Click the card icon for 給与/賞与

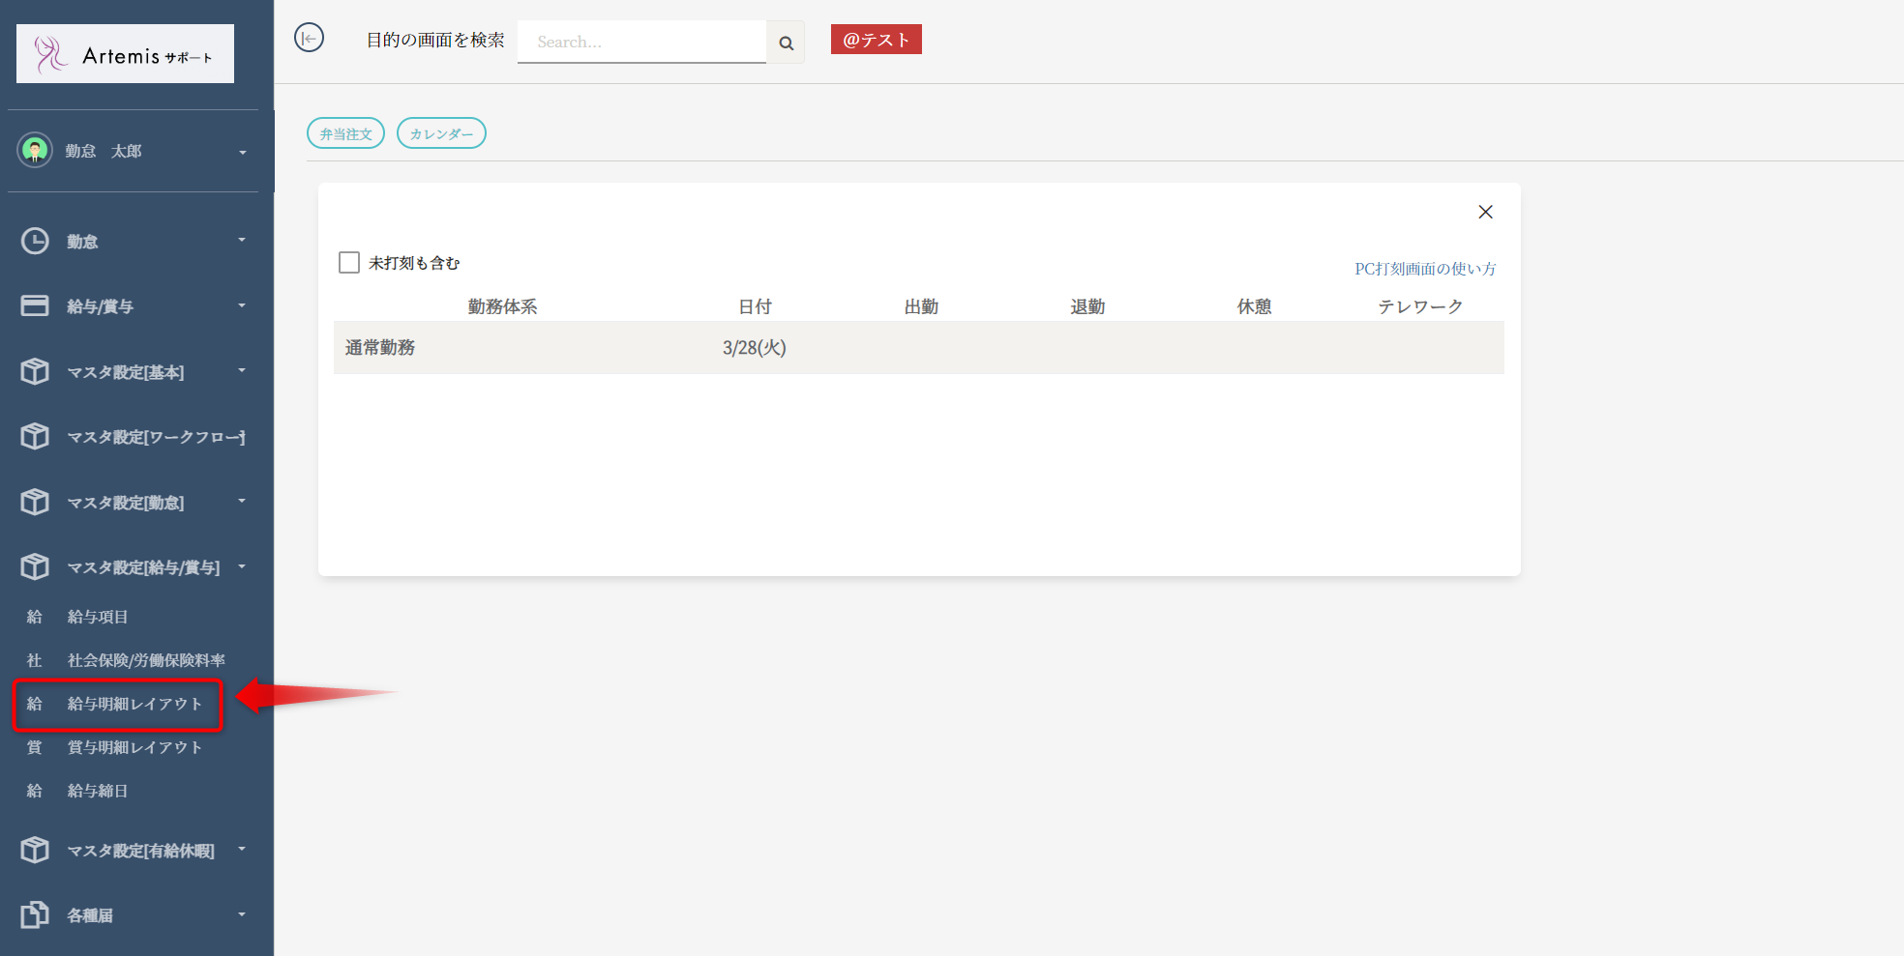tap(35, 305)
